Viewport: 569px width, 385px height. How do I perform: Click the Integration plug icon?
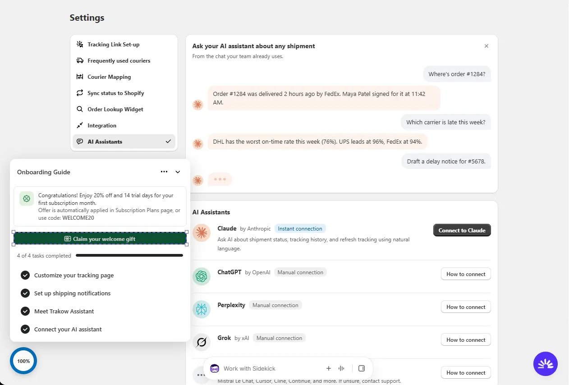pyautogui.click(x=80, y=125)
